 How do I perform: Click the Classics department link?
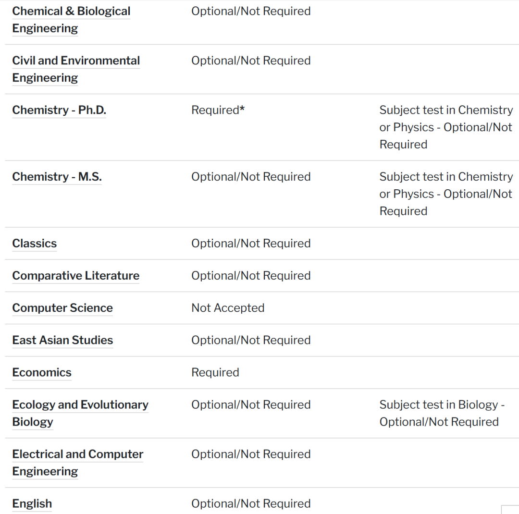(x=35, y=244)
